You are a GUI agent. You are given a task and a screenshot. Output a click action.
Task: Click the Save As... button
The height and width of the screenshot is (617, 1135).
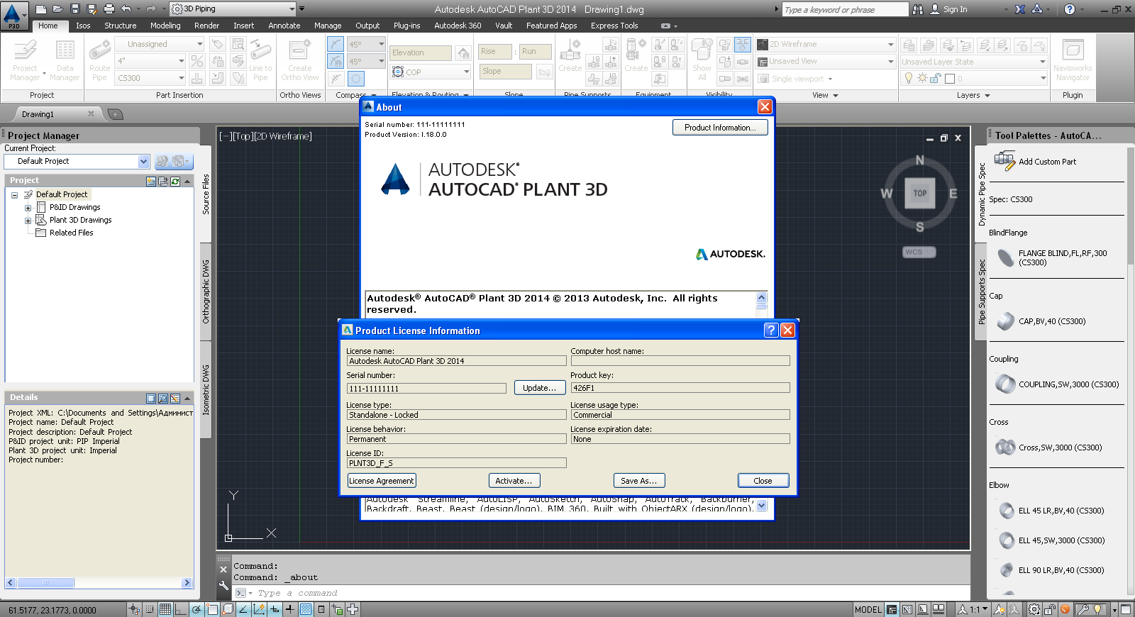click(639, 481)
